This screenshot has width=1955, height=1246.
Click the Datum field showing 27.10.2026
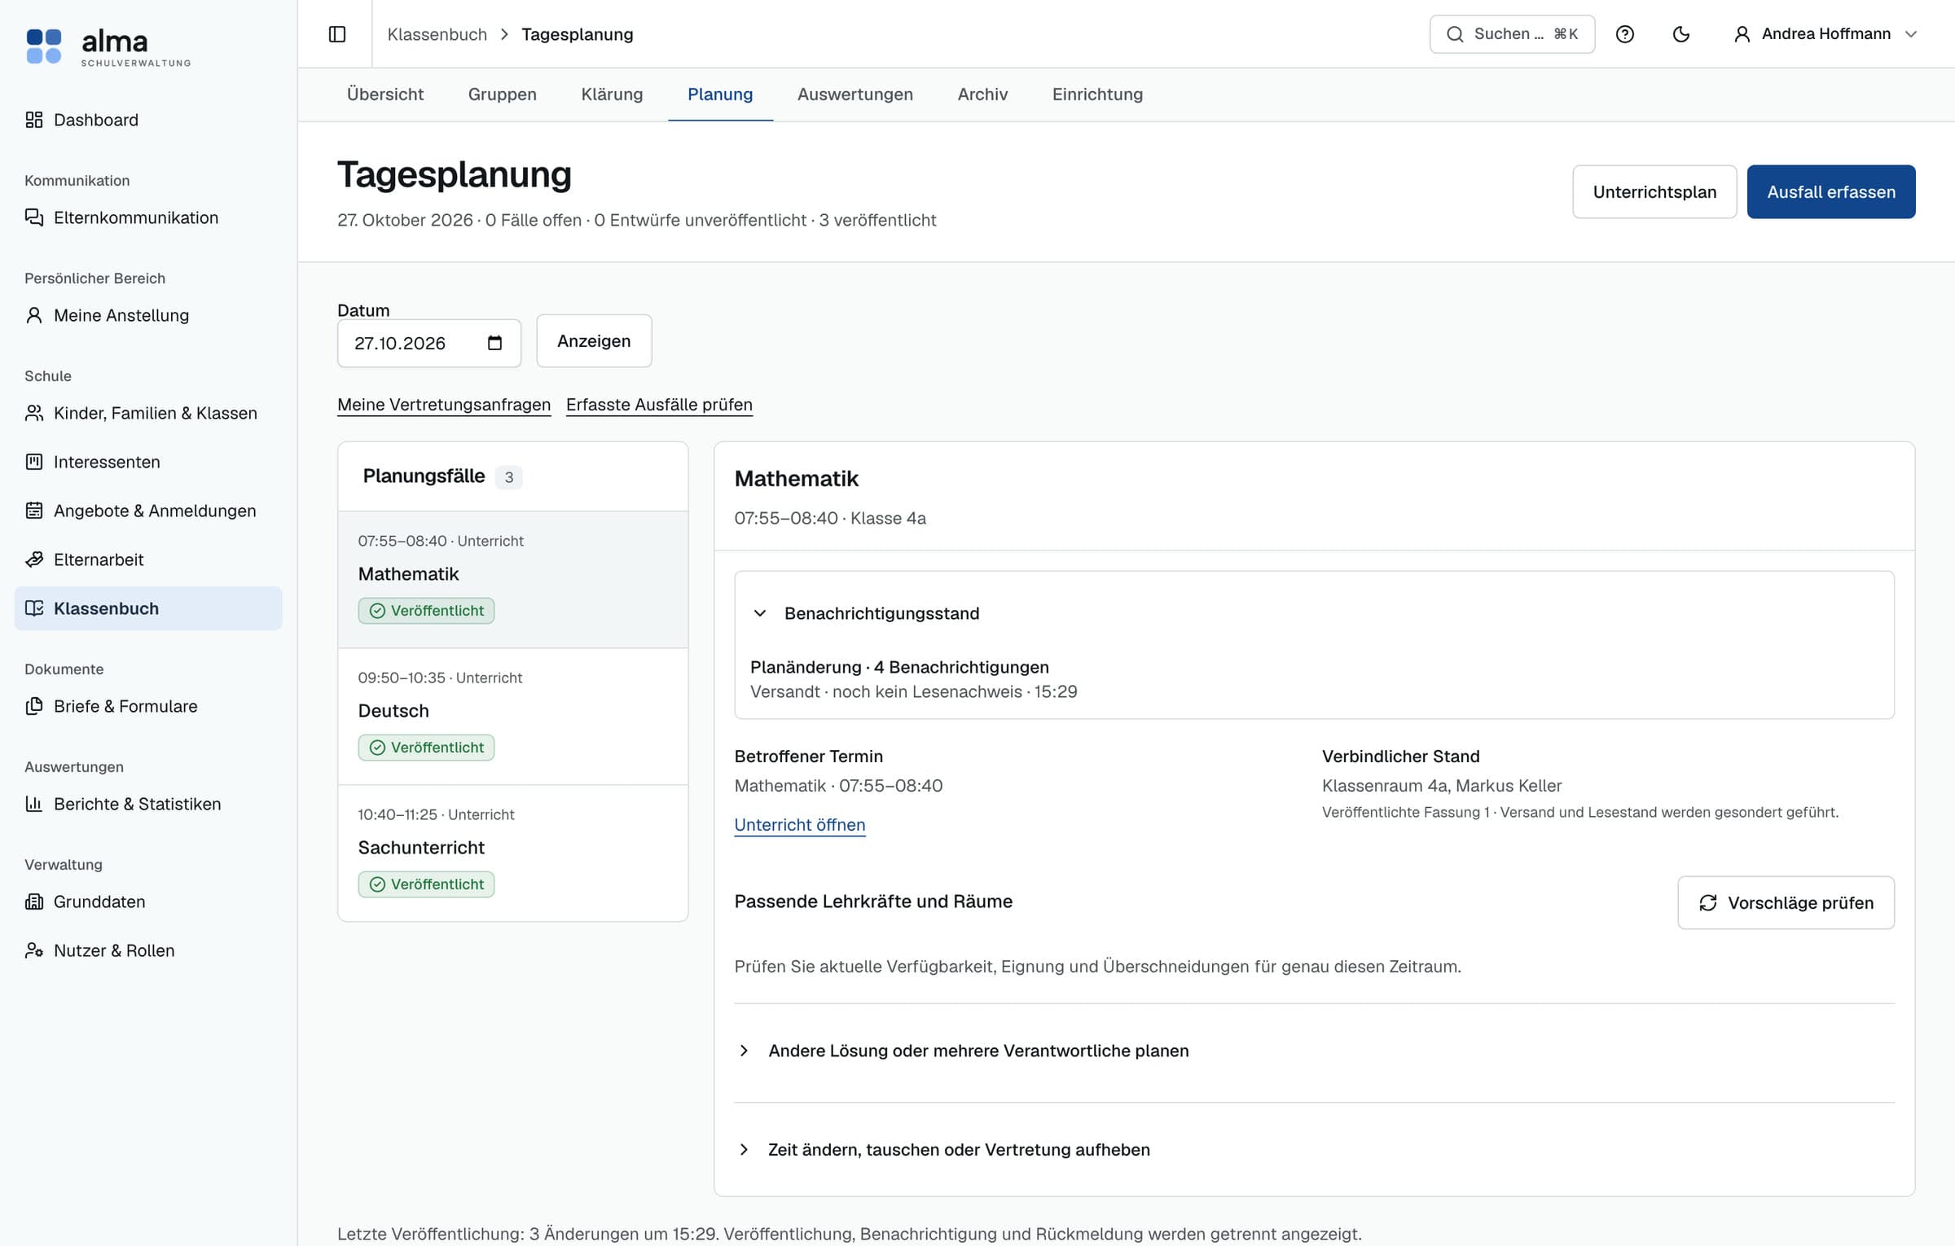tap(428, 343)
